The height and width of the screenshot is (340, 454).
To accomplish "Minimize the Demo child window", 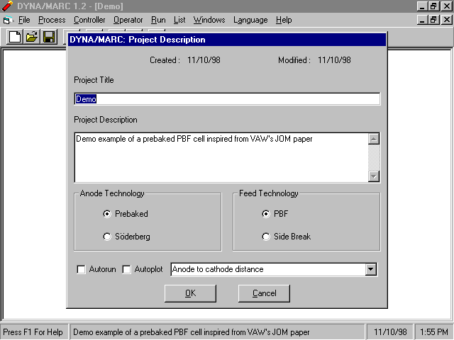I will tap(423, 20).
